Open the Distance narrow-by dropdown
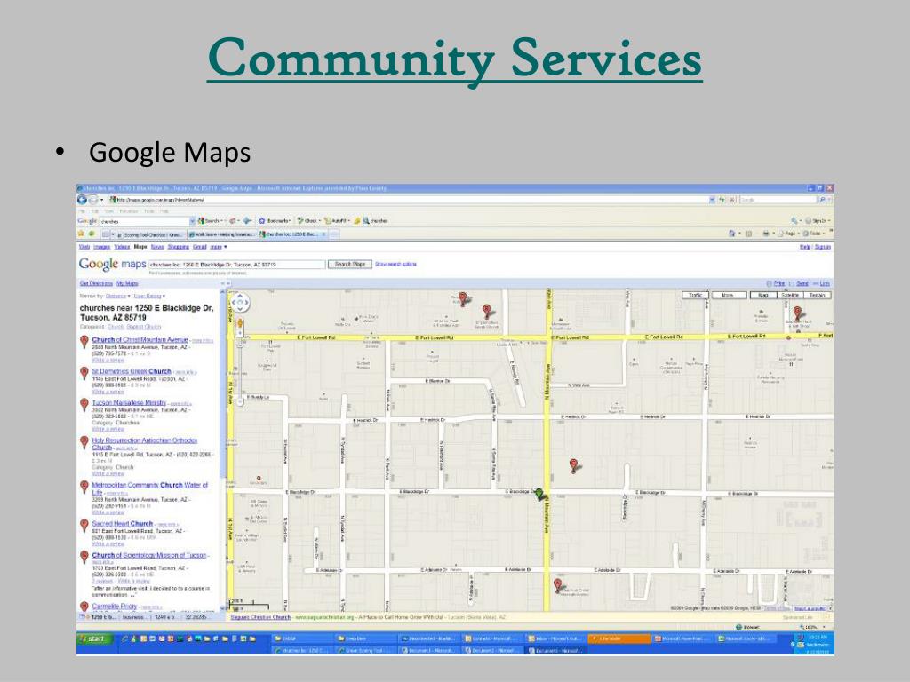This screenshot has height=682, width=910. [x=118, y=296]
